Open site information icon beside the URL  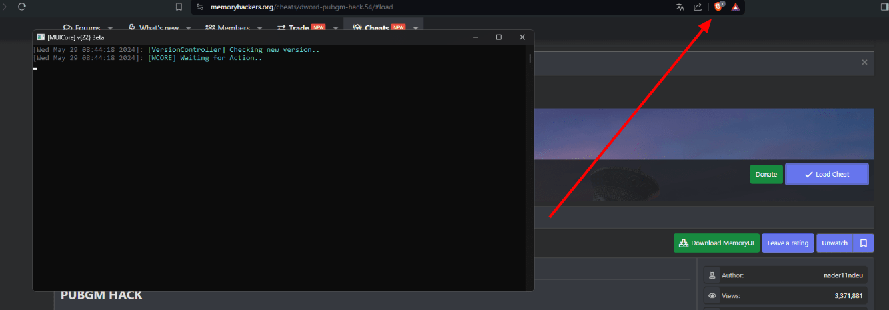click(199, 7)
